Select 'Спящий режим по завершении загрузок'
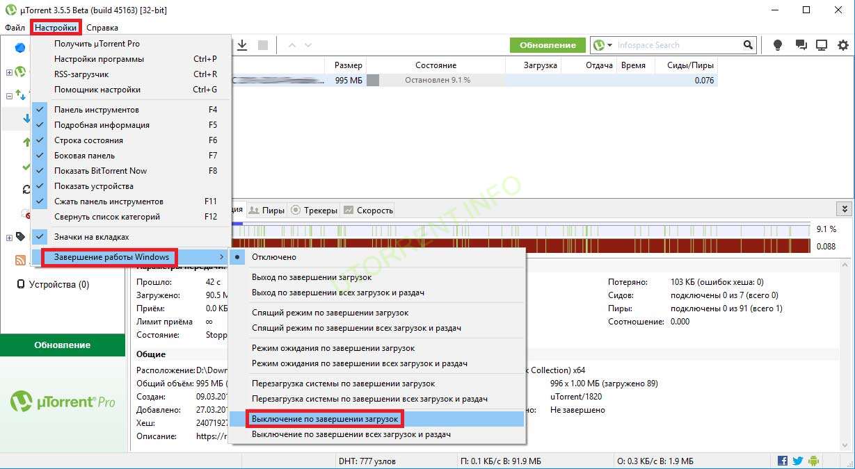The image size is (855, 469). [x=378, y=313]
